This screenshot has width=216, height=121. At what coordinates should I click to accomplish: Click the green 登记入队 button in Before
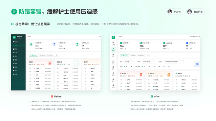tap(33, 55)
